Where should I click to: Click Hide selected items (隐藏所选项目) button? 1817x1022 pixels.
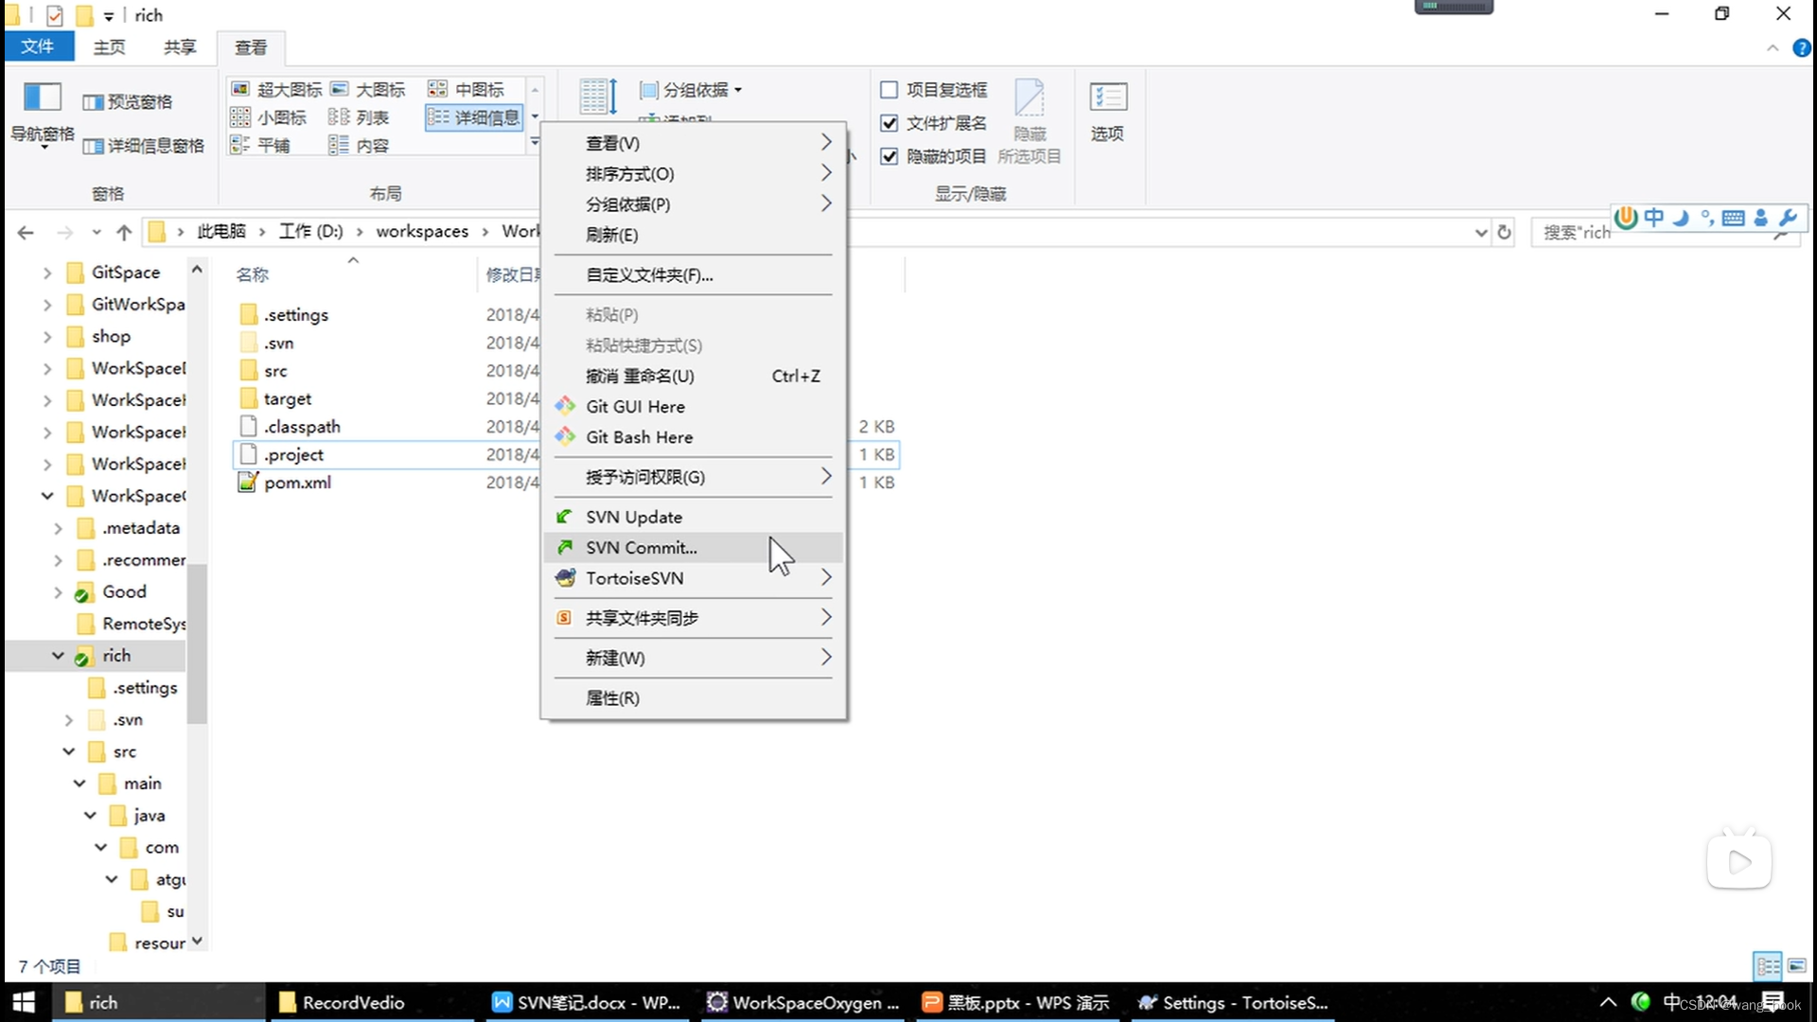(x=1030, y=121)
